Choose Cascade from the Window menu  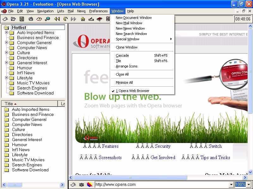pyautogui.click(x=143, y=55)
